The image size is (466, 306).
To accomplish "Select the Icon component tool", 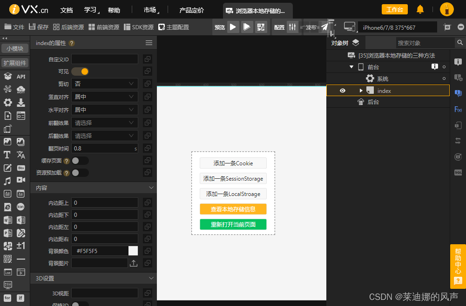I will pos(20,207).
